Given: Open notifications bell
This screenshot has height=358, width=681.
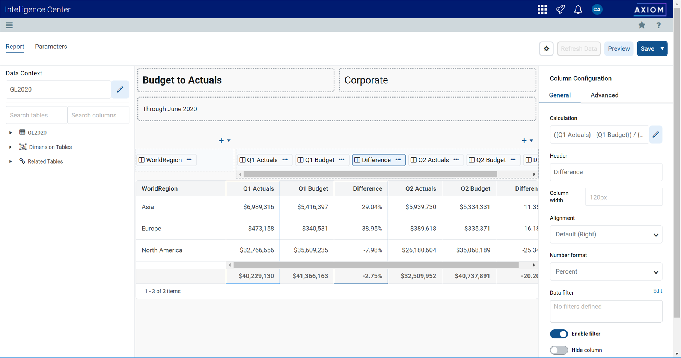Looking at the screenshot, I should click(x=578, y=9).
